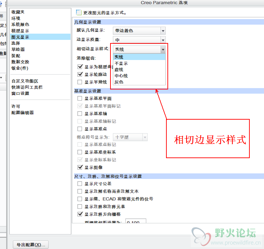This screenshot has height=249, width=264.
Task: Disable 显示图像 checkbox
Action: tap(80, 167)
